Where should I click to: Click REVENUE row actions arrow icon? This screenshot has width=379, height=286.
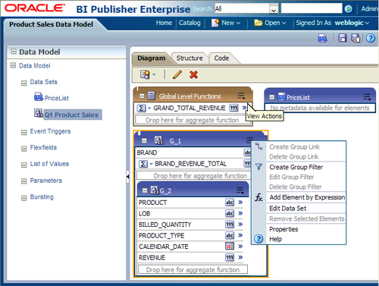[240, 257]
